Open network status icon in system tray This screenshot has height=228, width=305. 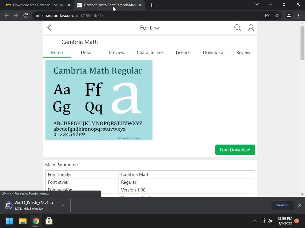(263, 221)
